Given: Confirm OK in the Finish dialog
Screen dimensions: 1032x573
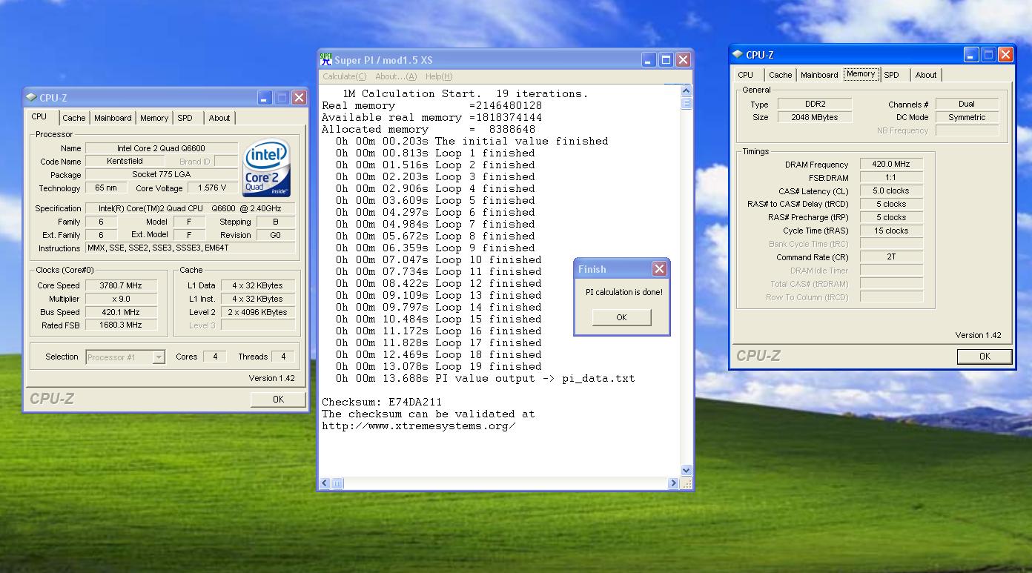Looking at the screenshot, I should [621, 317].
